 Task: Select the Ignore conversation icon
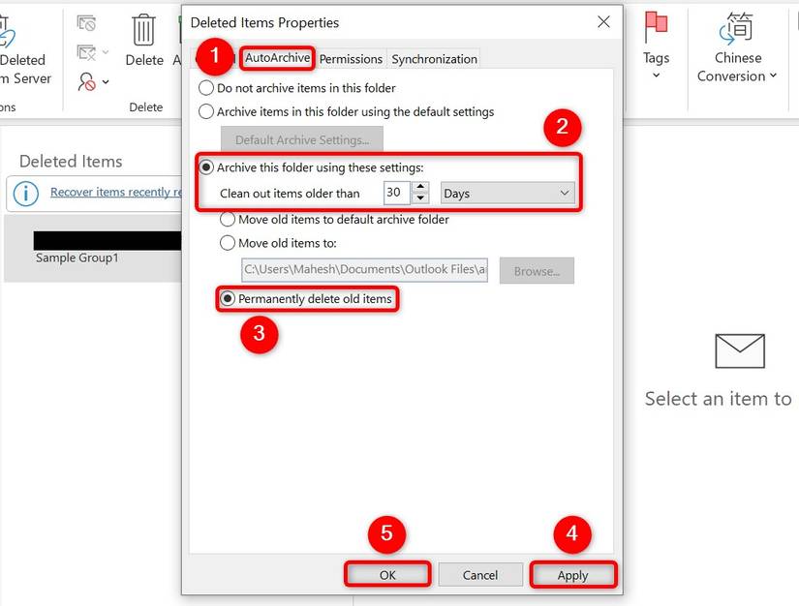pos(87,21)
